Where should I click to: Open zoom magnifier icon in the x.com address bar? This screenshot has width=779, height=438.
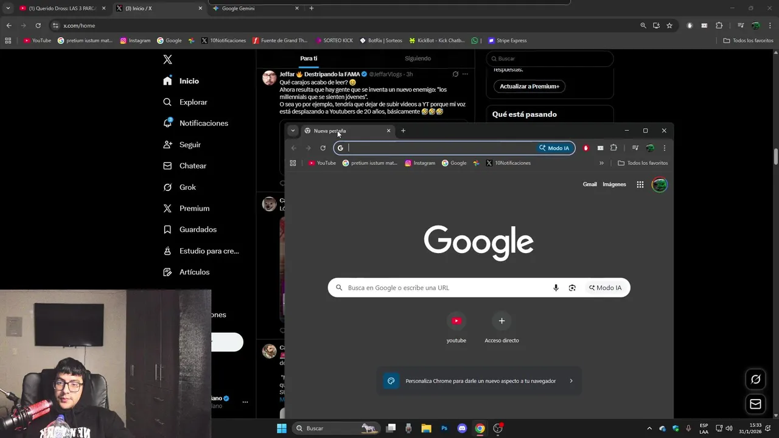click(x=643, y=26)
